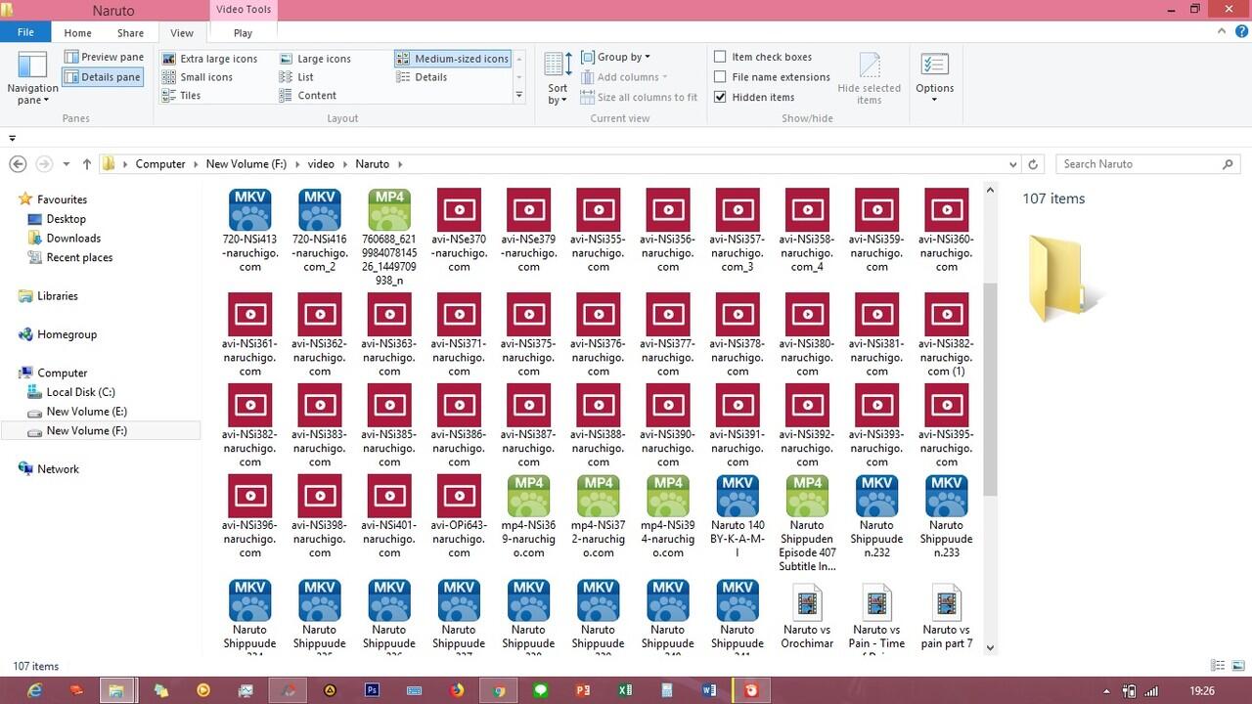Go up one folder level
The width and height of the screenshot is (1252, 704).
pos(87,164)
